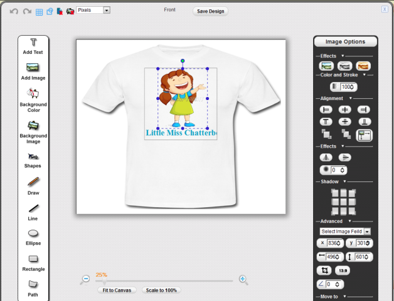394x301 pixels.
Task: Select the top-left shadow direction
Action: pos(334,193)
